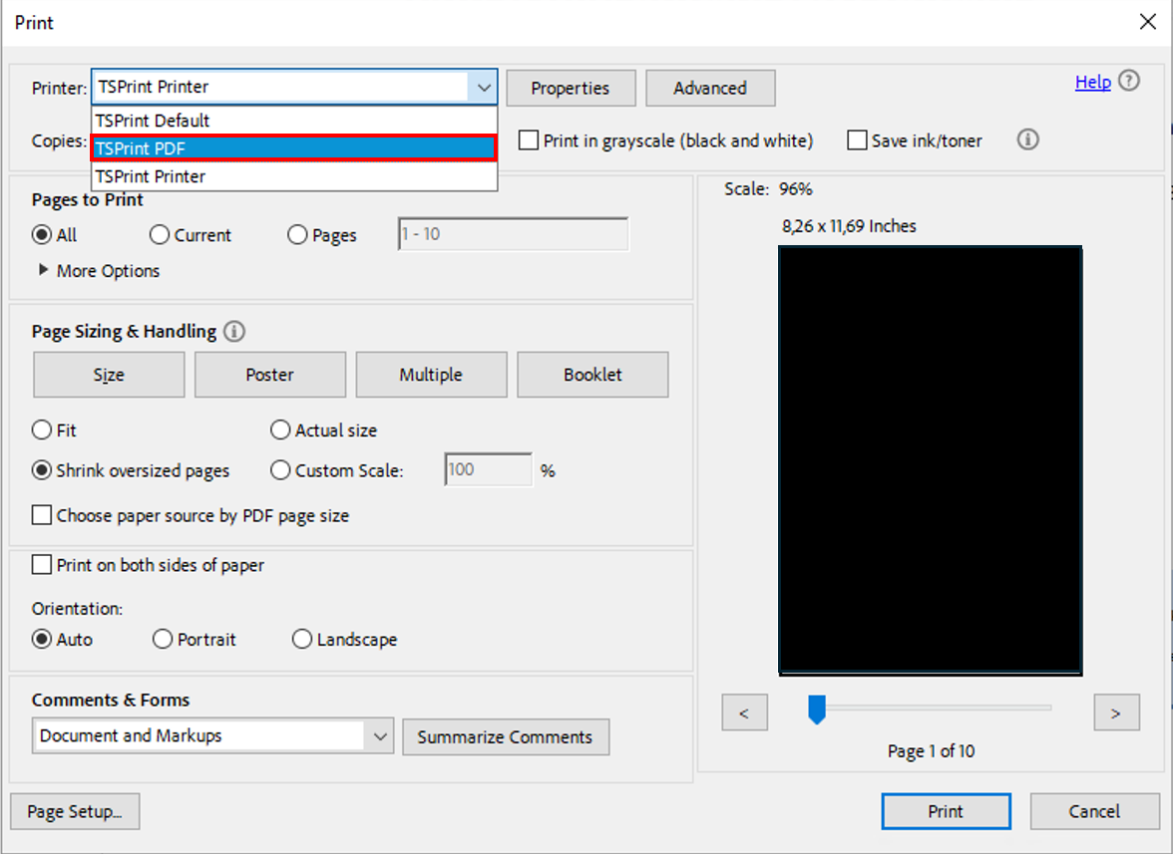This screenshot has width=1173, height=854.
Task: Select the Current page radio button
Action: point(160,234)
